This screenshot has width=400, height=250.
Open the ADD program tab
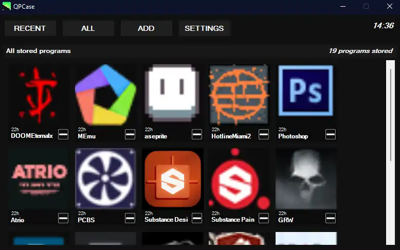tap(146, 28)
